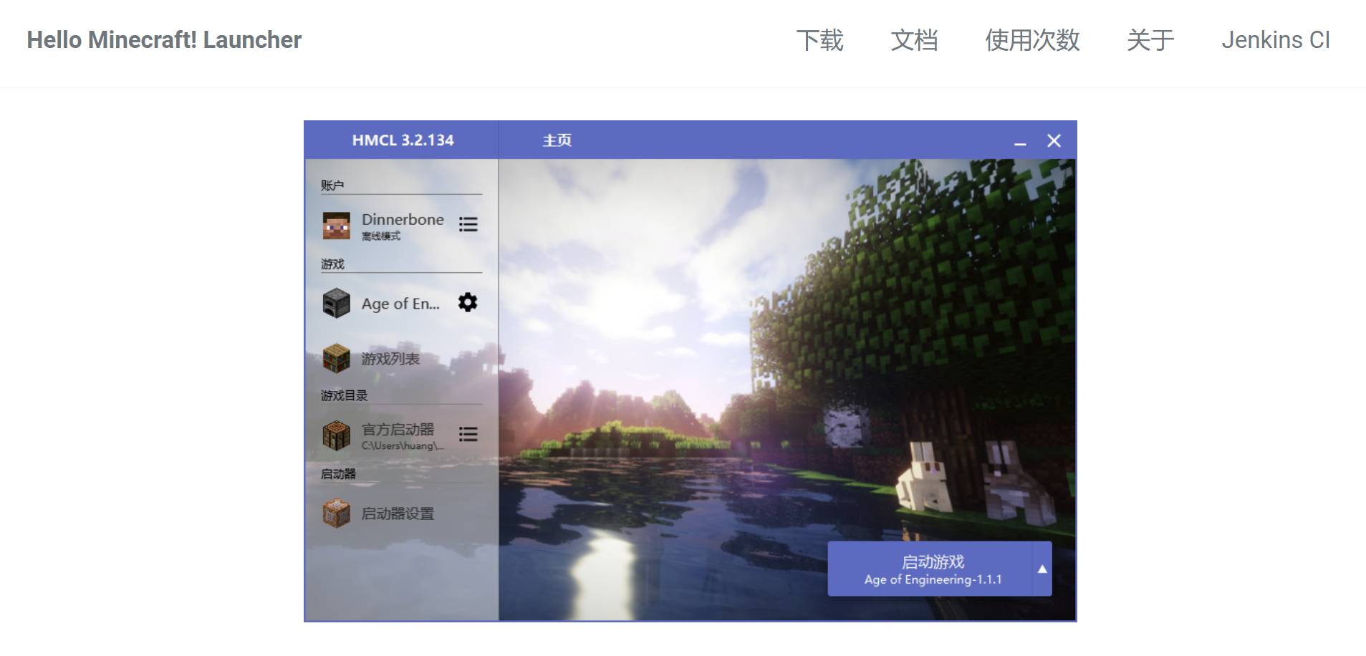Image resolution: width=1366 pixels, height=656 pixels.
Task: Click the crafting table icon for 官方启动器
Action: [x=336, y=435]
